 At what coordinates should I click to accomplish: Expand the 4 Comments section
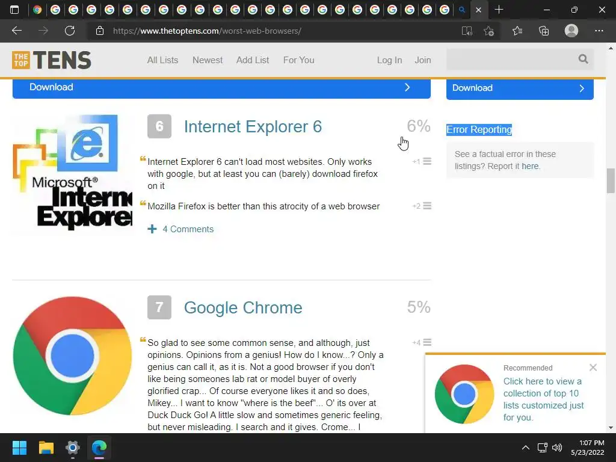(180, 229)
